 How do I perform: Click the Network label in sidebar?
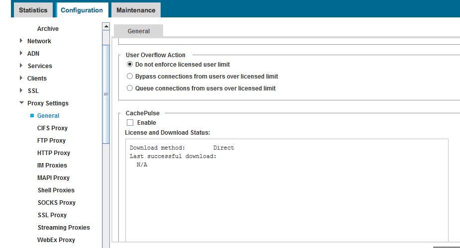coord(39,41)
